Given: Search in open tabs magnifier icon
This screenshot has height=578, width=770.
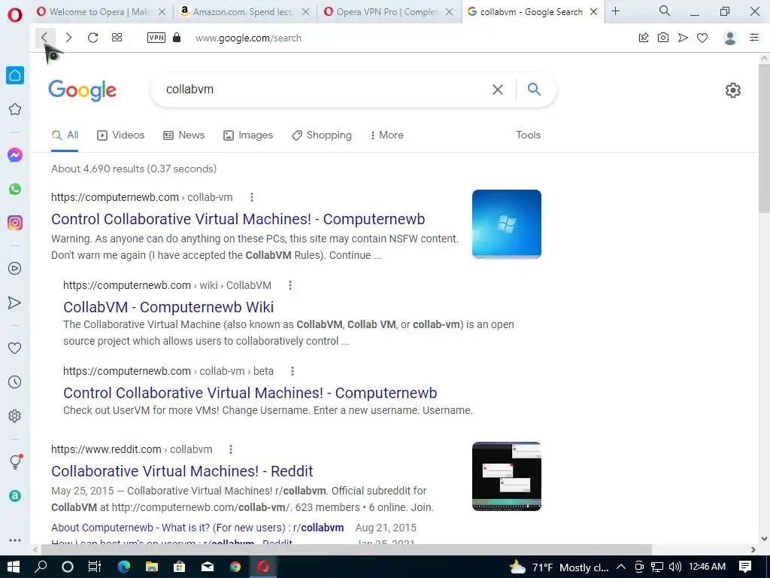Looking at the screenshot, I should click(x=665, y=11).
